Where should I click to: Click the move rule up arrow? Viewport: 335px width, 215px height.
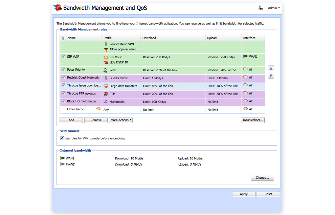click(x=271, y=68)
